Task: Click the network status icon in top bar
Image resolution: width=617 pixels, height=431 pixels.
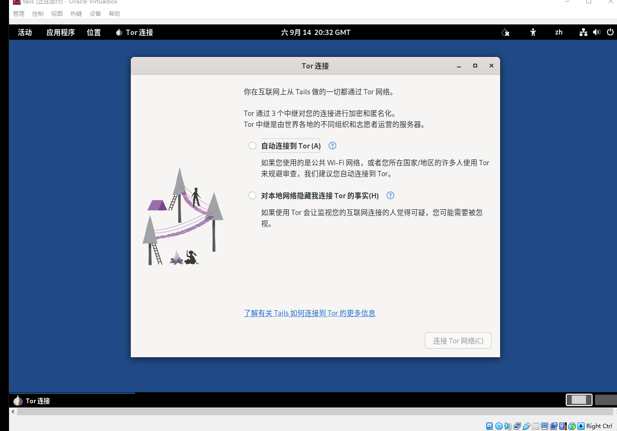Action: pyautogui.click(x=583, y=33)
